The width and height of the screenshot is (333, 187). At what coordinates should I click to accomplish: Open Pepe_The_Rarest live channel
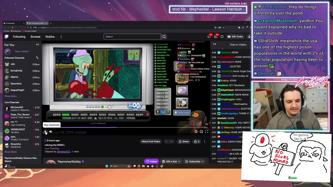(22, 116)
